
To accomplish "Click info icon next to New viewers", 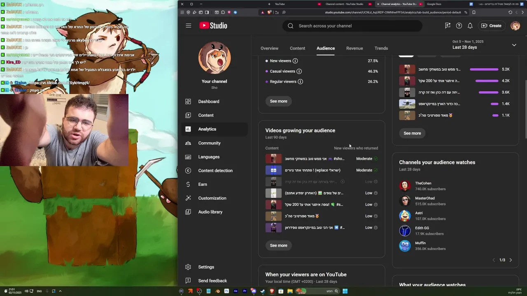I will click(295, 61).
